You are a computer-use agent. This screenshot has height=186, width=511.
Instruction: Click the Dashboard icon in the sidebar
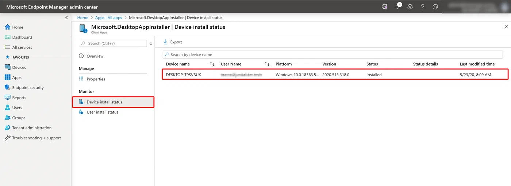[x=7, y=37]
